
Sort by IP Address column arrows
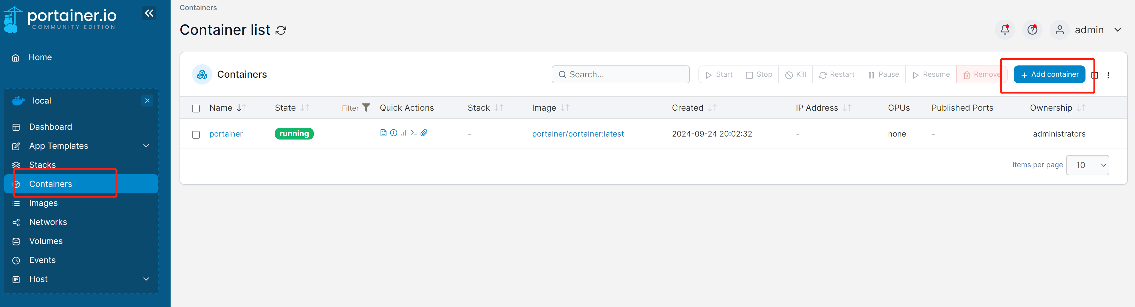(847, 108)
